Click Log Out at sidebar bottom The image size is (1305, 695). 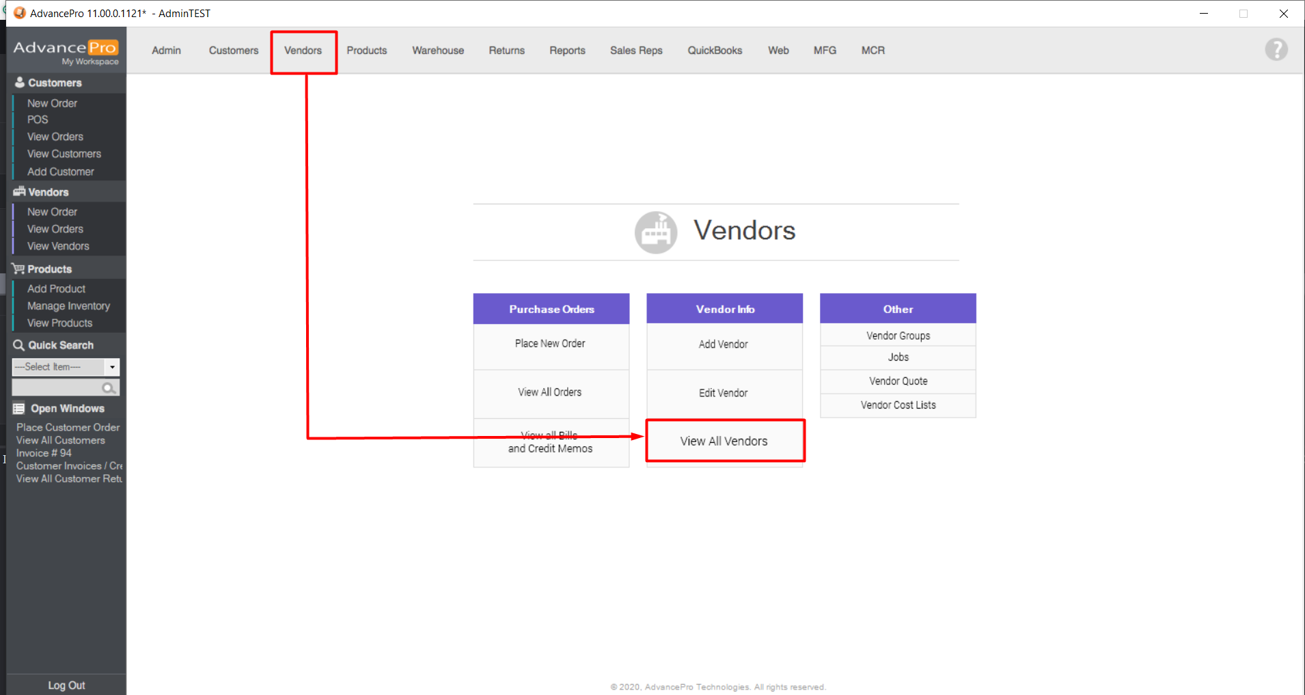click(x=66, y=685)
